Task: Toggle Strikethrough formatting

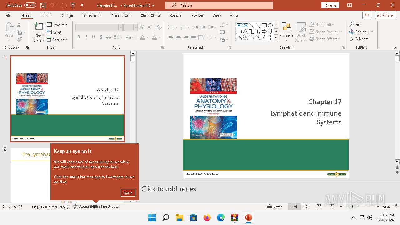Action: click(108, 37)
